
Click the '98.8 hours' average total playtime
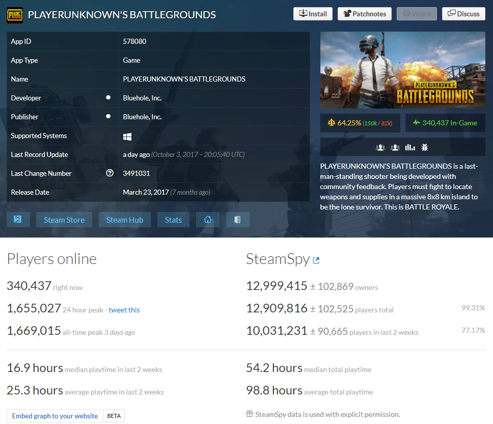[274, 390]
